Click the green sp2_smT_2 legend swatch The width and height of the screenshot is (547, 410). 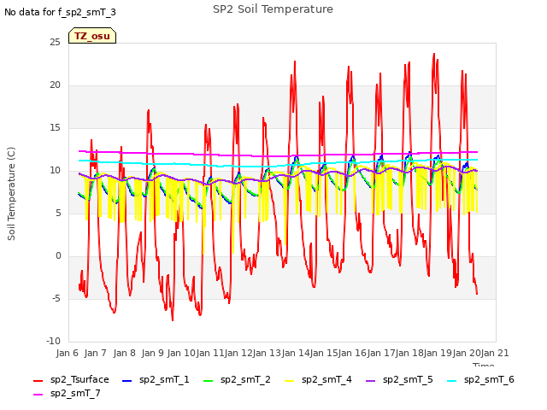pyautogui.click(x=209, y=381)
